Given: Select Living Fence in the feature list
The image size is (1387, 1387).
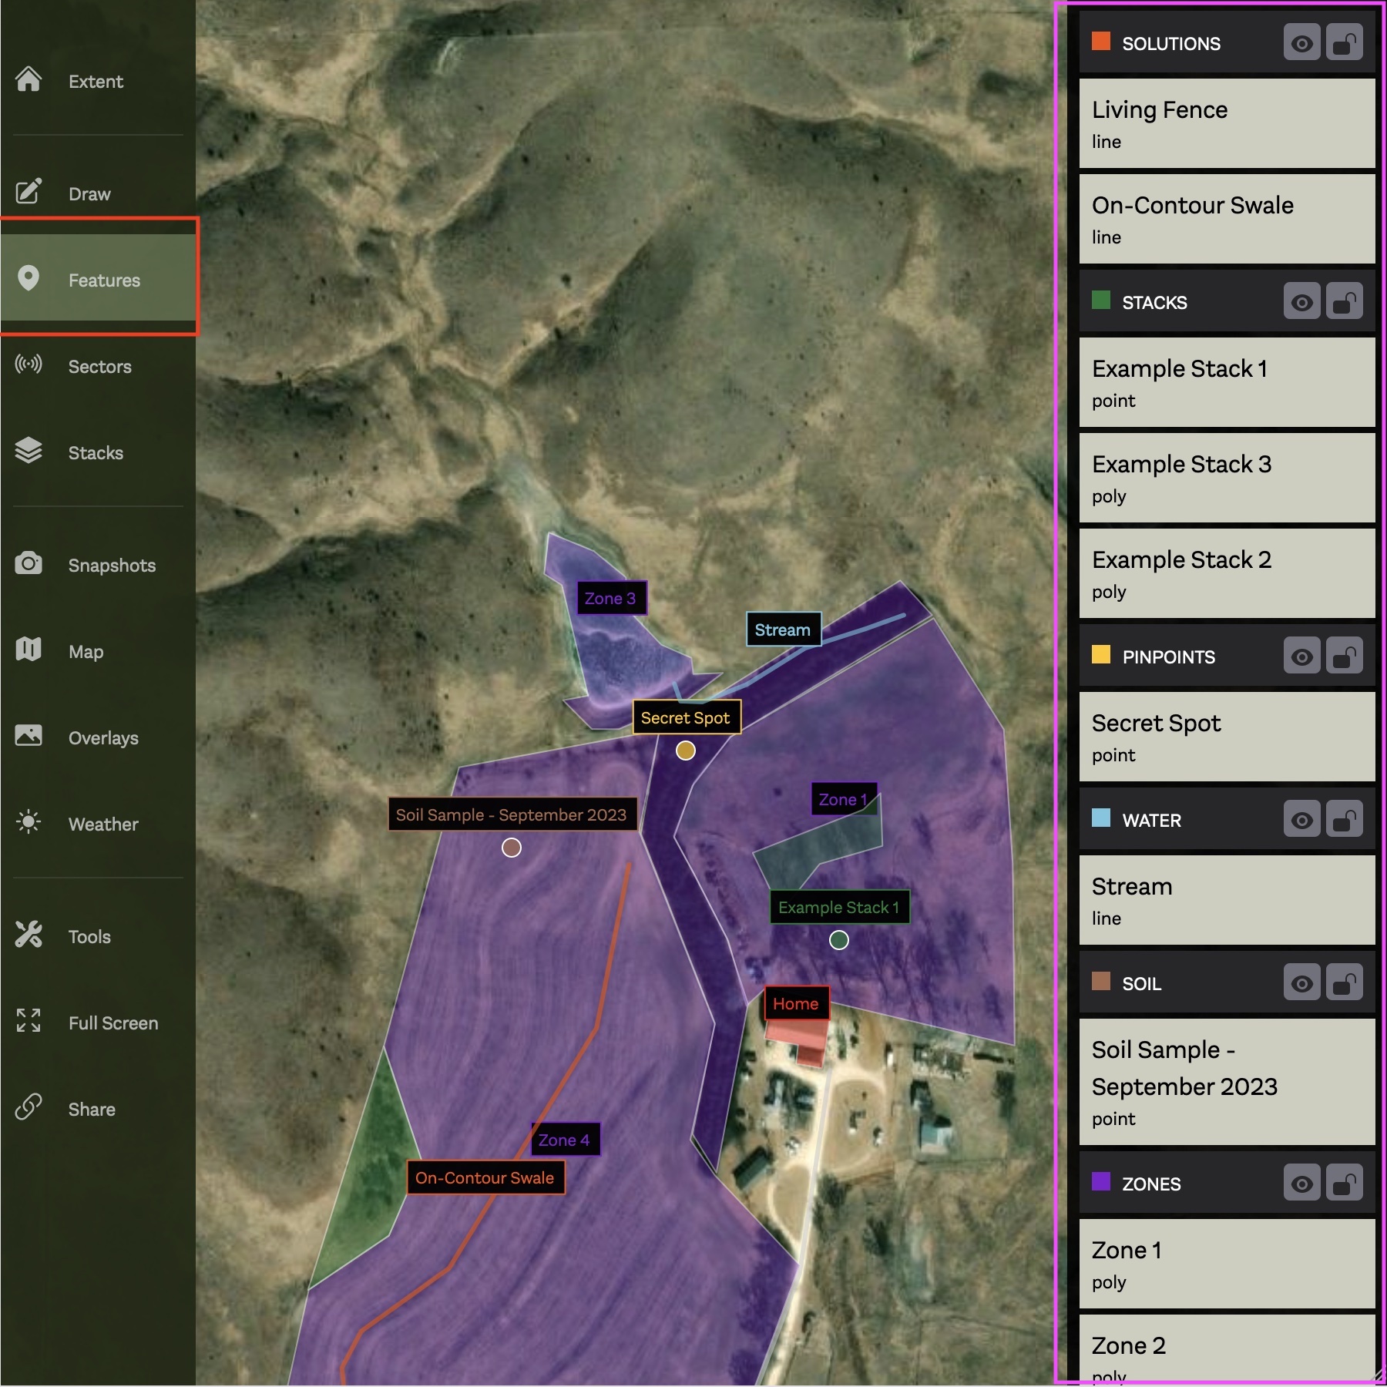Looking at the screenshot, I should click(1227, 123).
